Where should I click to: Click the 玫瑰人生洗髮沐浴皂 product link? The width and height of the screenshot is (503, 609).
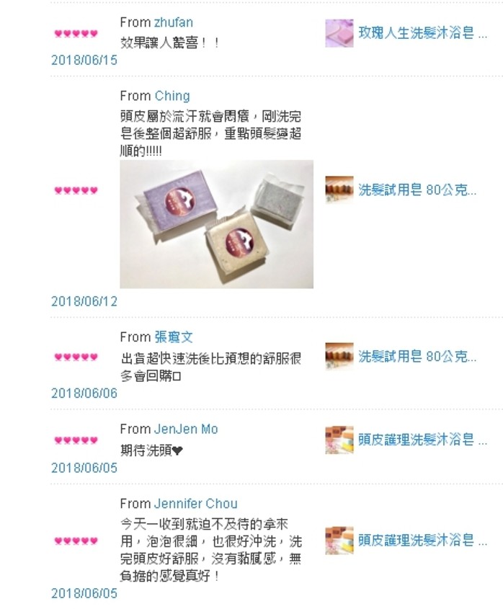(422, 33)
